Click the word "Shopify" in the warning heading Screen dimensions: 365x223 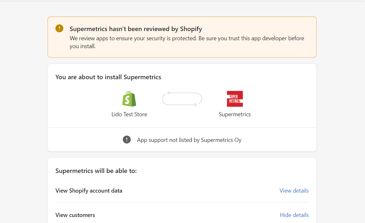point(191,29)
